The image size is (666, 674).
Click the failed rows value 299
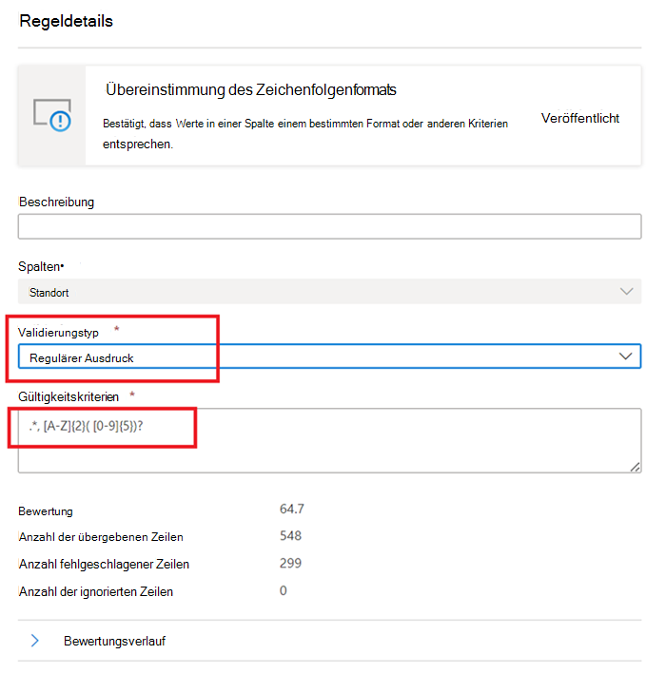[x=290, y=563]
